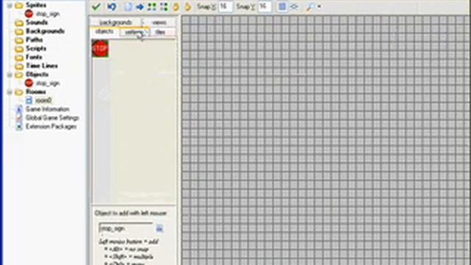Click the Time Lines folder icon
This screenshot has height=265, width=471.
(x=19, y=66)
